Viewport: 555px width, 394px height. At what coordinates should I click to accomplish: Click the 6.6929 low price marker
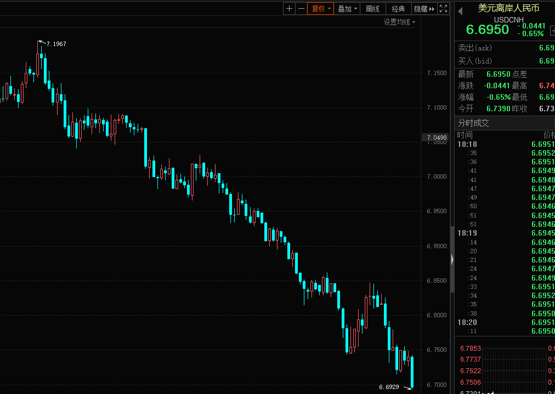pos(389,387)
